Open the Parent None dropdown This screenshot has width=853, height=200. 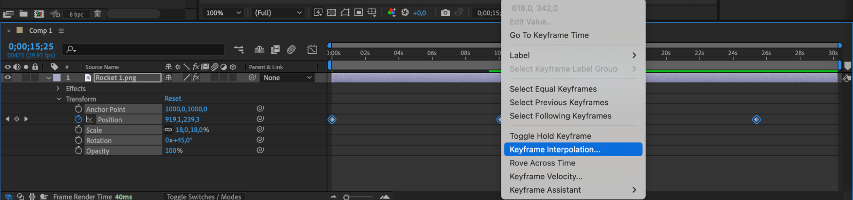tap(287, 78)
